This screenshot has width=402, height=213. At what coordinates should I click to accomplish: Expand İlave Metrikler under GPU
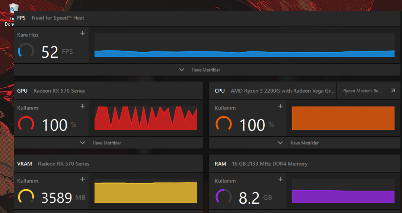coord(101,143)
